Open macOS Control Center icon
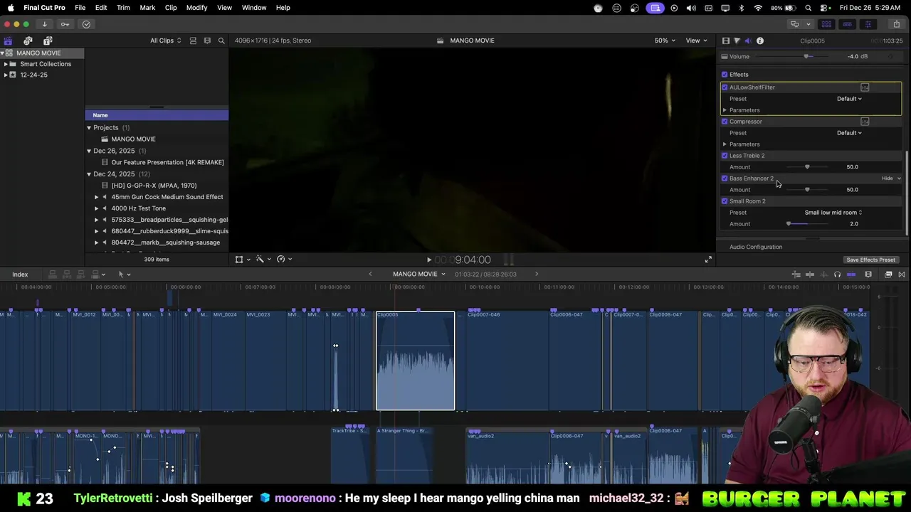 (x=825, y=8)
